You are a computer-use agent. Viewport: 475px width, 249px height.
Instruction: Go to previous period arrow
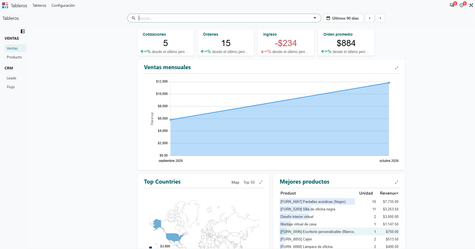[x=370, y=18]
